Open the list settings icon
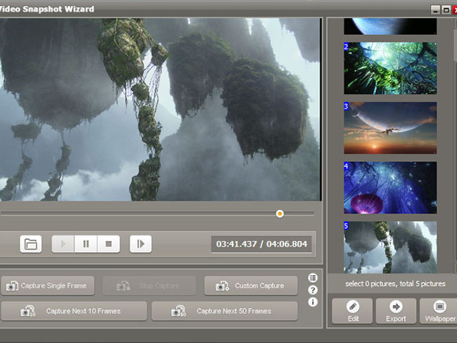The width and height of the screenshot is (457, 343). click(x=313, y=278)
